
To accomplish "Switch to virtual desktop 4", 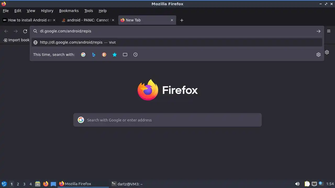I will (30, 184).
